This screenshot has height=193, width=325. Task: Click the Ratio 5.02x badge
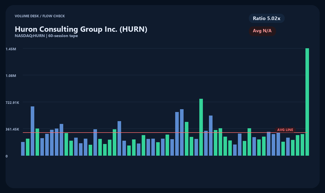[267, 18]
